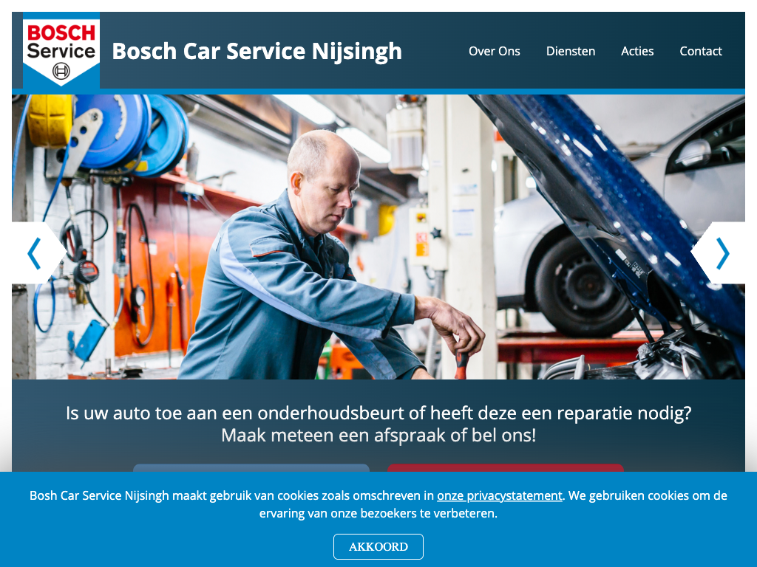This screenshot has height=567, width=757.
Task: Click the Bosch Car Service Nijsingh title
Action: [257, 52]
